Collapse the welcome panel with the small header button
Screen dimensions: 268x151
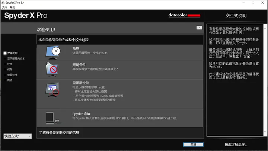(199, 28)
